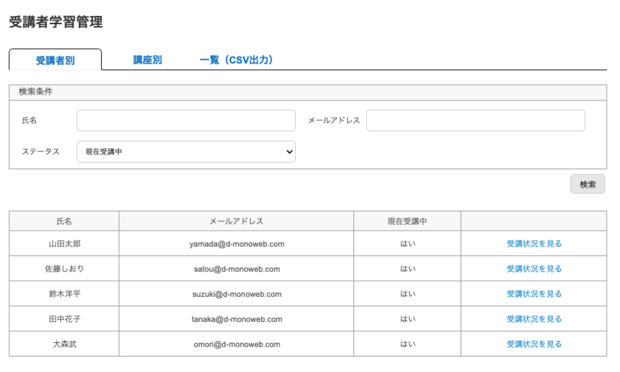
Task: Click はい in the 山田太郎 row
Action: point(408,244)
